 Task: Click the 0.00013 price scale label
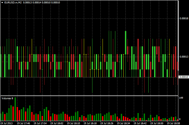click(x=184, y=57)
